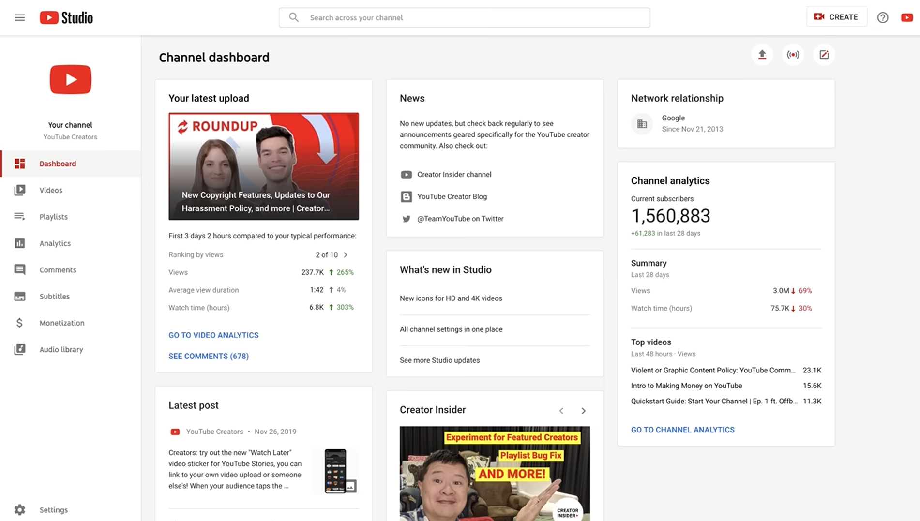Open the Audio library icon

(x=19, y=349)
